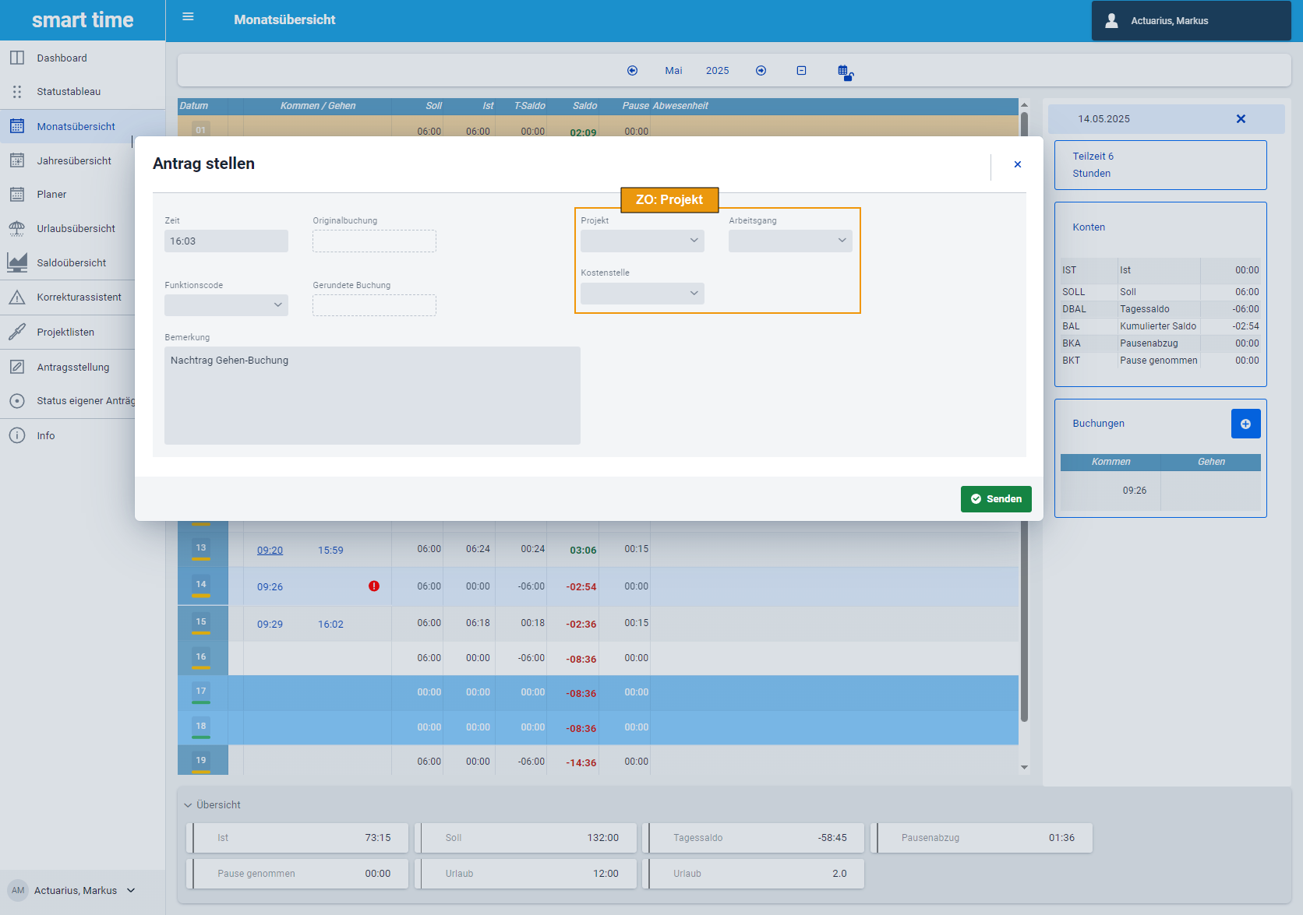Open Projektlisten from the sidebar
This screenshot has width=1303, height=915.
click(x=65, y=333)
